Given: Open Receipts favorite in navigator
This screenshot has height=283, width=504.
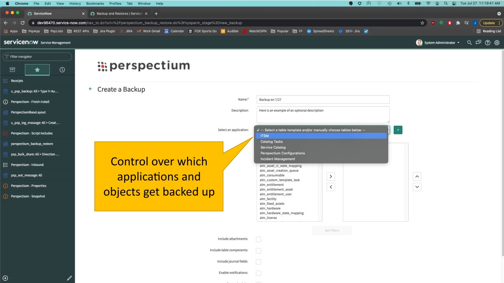Looking at the screenshot, I should pyautogui.click(x=37, y=81).
